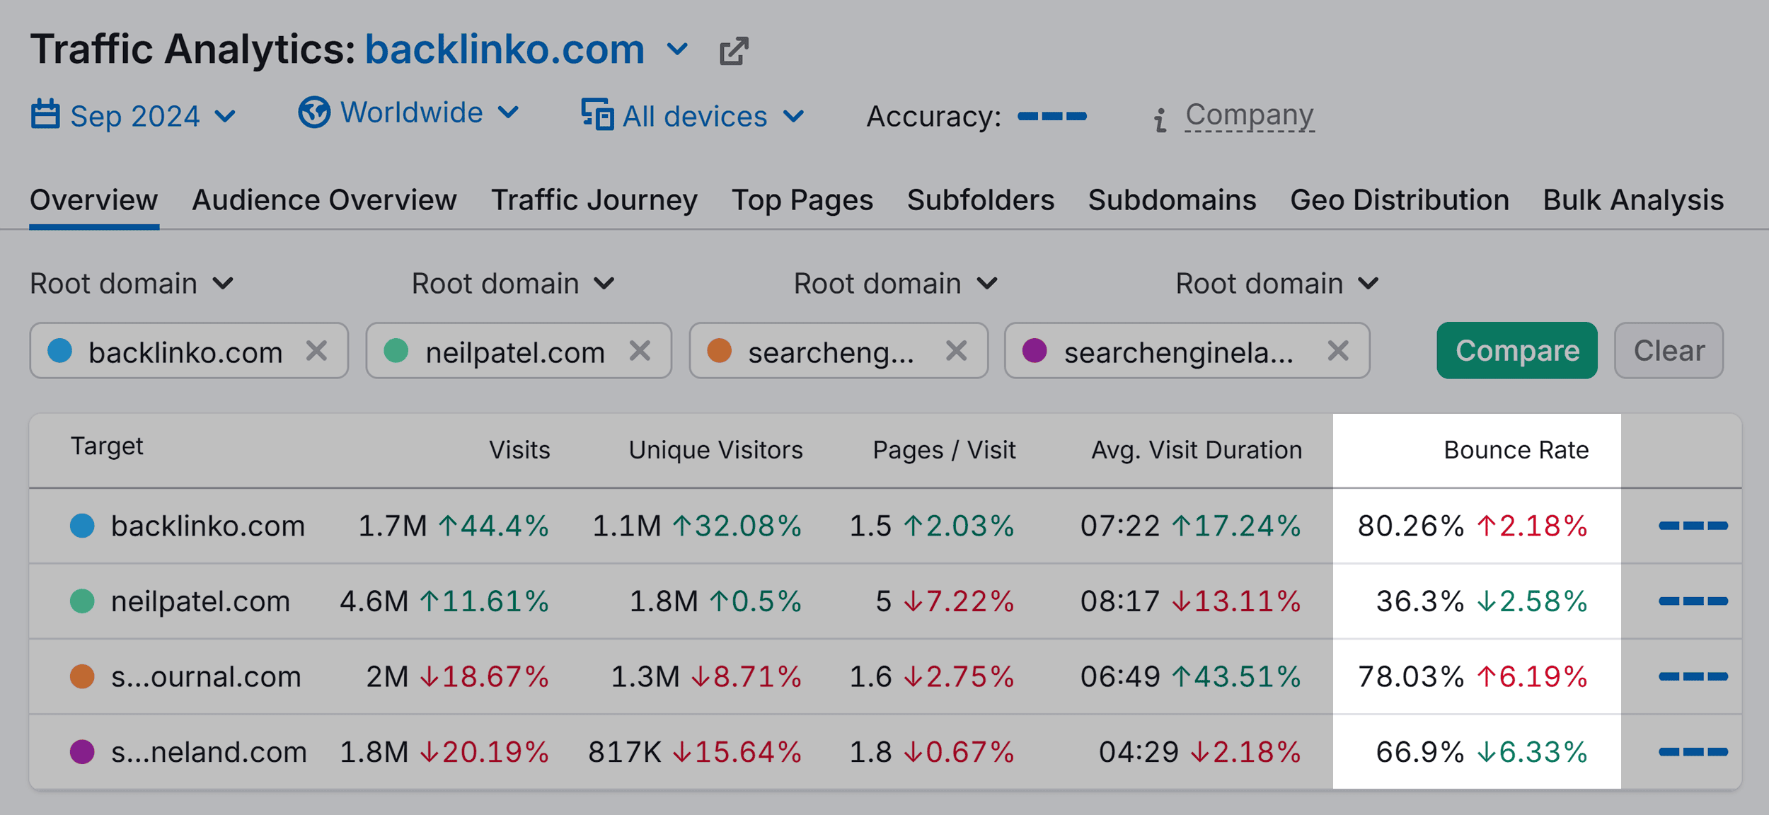Open the All devices dropdown
The image size is (1769, 815).
693,116
